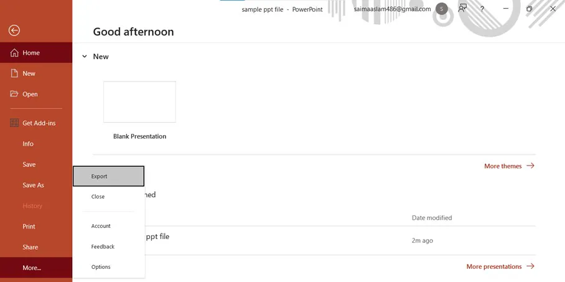
Task: Click the back arrow circle icon
Action: pyautogui.click(x=14, y=31)
